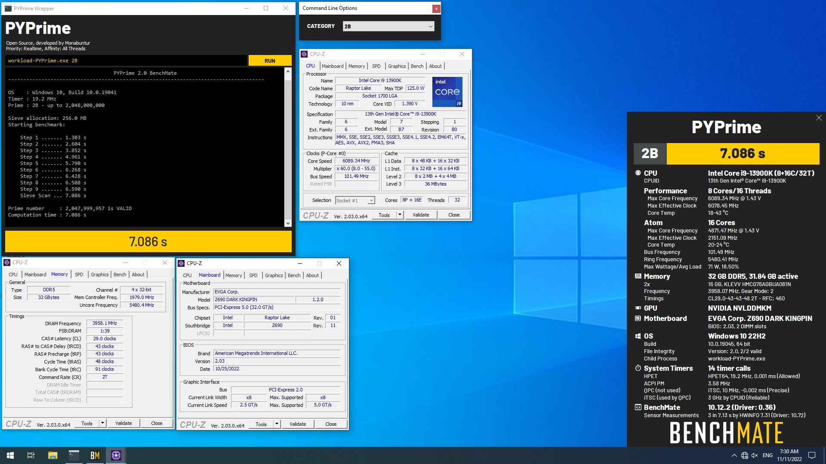826x464 pixels.
Task: Click Validate in Memory CPU-Z window
Action: pyautogui.click(x=123, y=423)
